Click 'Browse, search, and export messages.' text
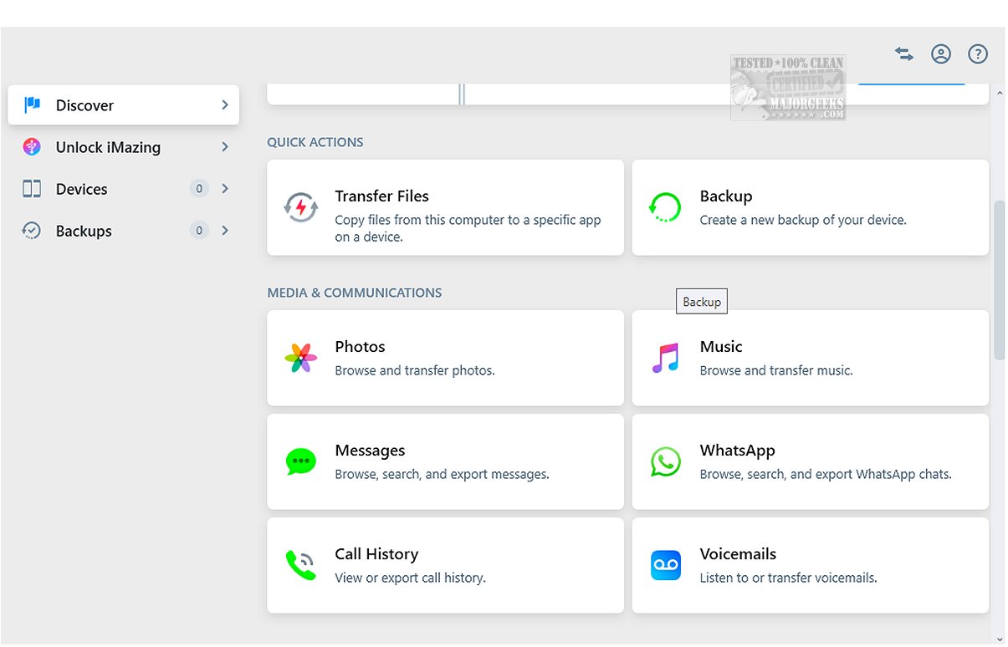The height and width of the screenshot is (647, 1008). (x=442, y=475)
